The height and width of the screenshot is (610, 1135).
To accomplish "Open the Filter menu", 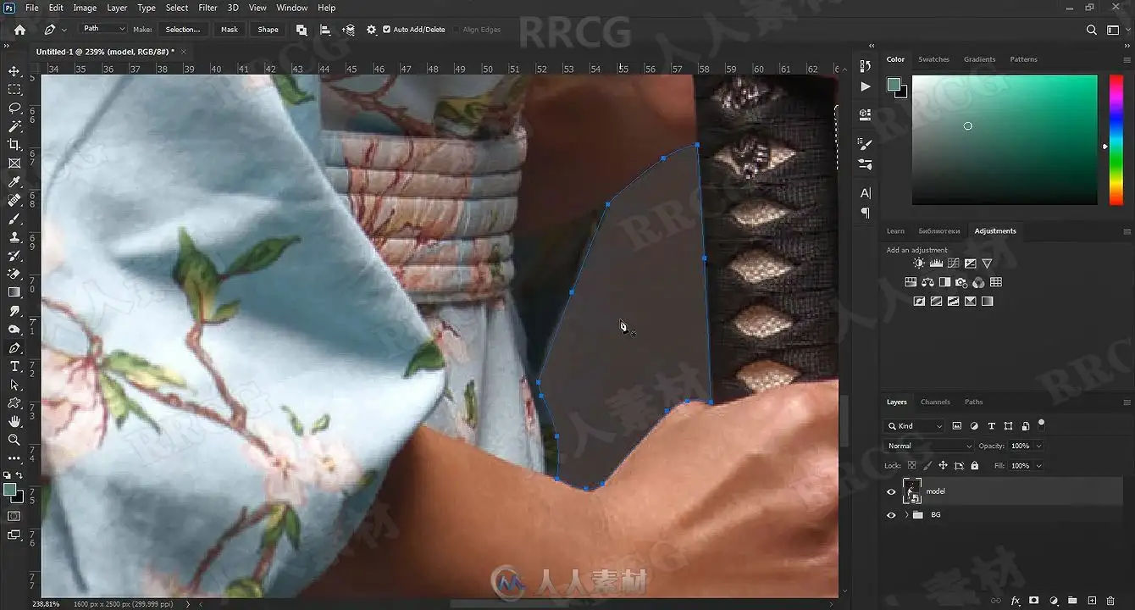I will (x=208, y=8).
